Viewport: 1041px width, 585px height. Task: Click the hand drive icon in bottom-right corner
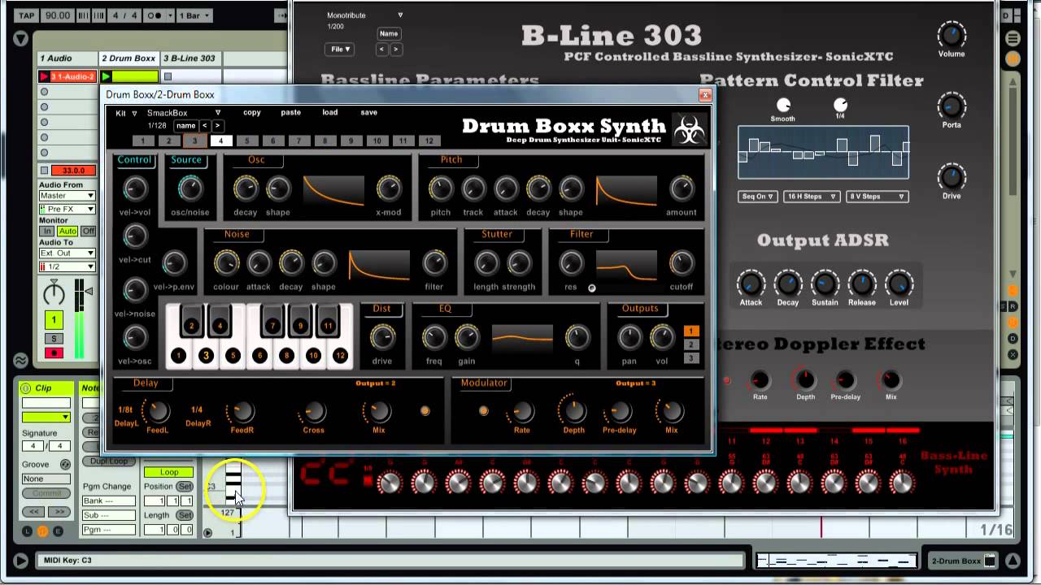click(989, 561)
